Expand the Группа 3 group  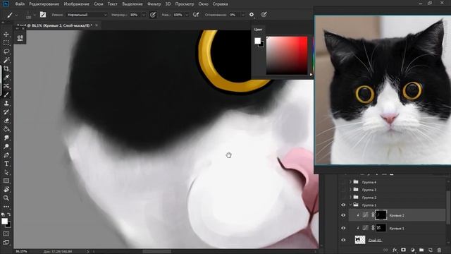351,190
